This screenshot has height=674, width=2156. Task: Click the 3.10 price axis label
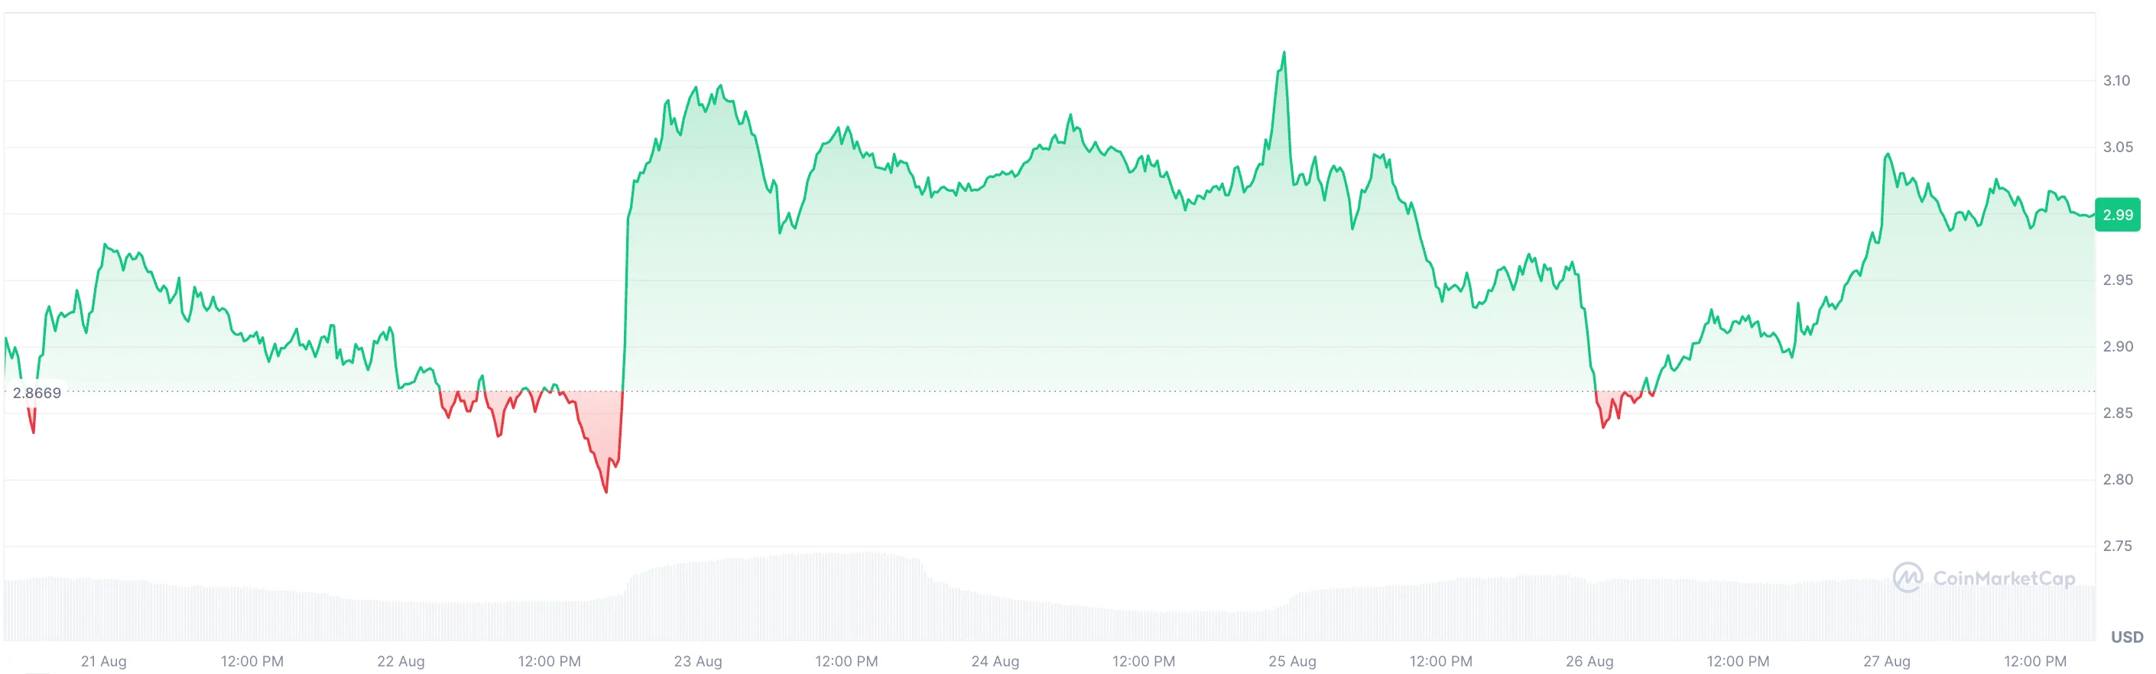(x=2117, y=81)
